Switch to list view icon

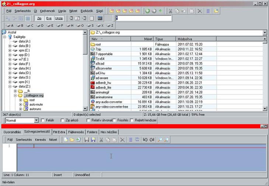[21, 18]
